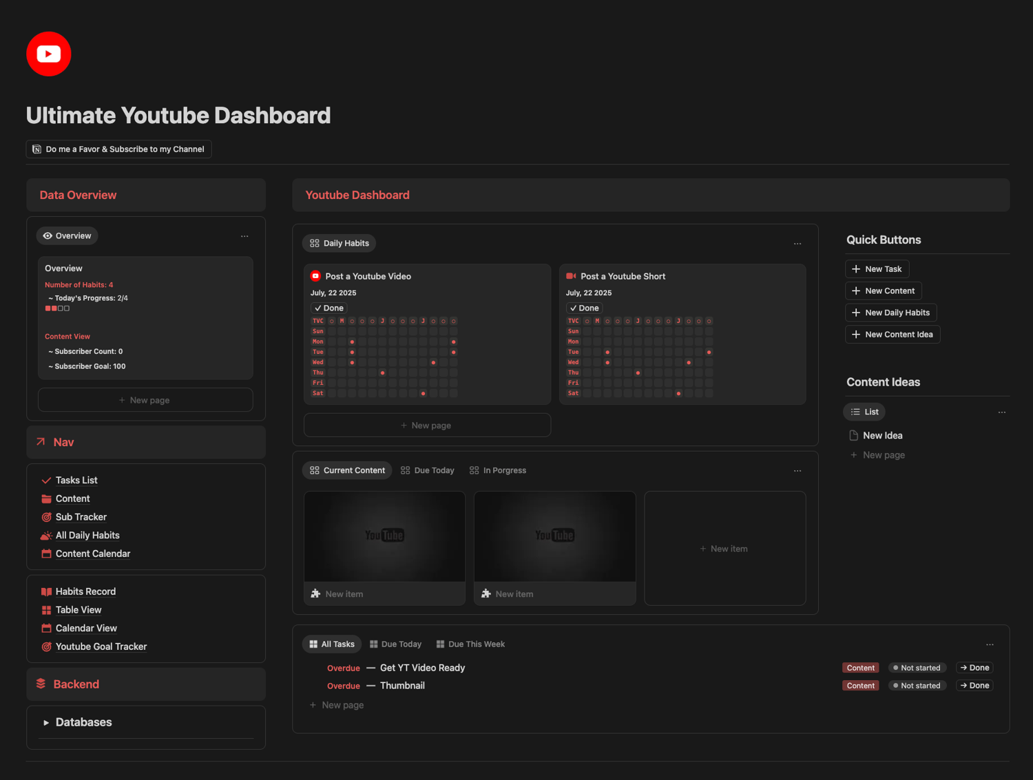This screenshot has height=780, width=1033.
Task: Click the New Content Idea button
Action: (893, 335)
